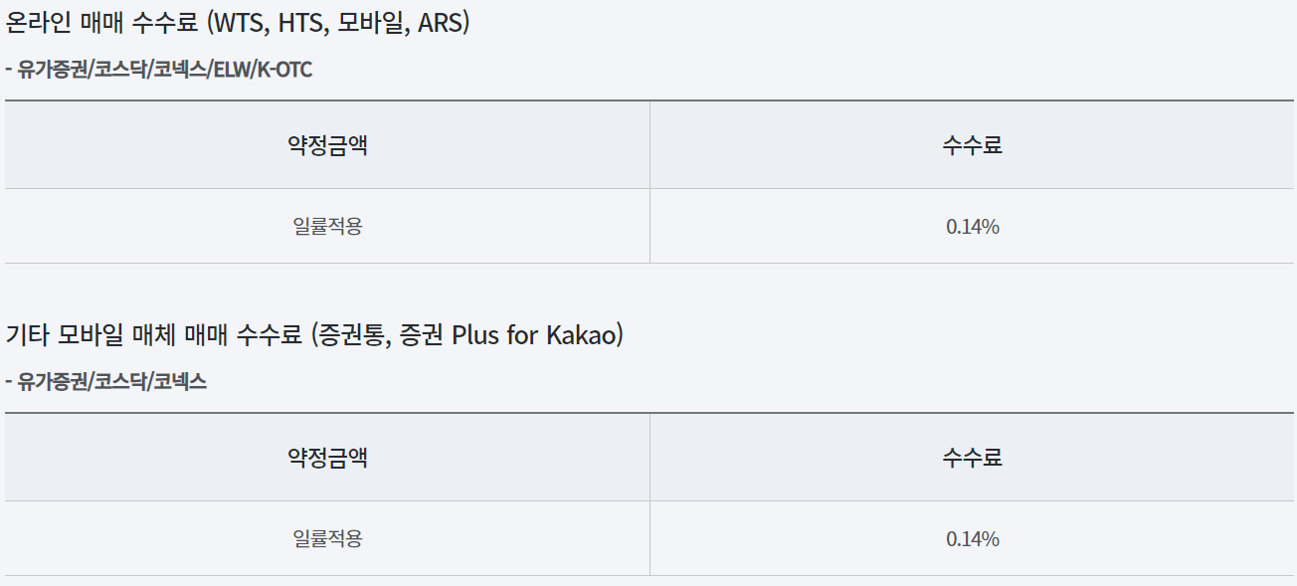The width and height of the screenshot is (1297, 586).
Task: Click the 증권통 text in the second heading
Action: (x=351, y=334)
